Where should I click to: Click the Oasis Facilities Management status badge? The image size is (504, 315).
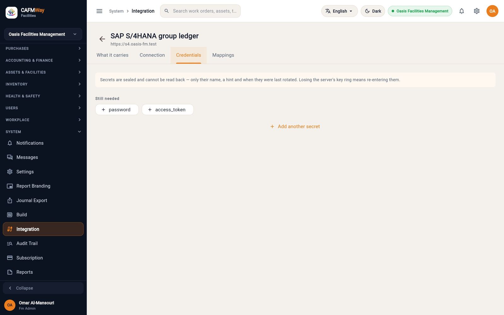click(420, 11)
